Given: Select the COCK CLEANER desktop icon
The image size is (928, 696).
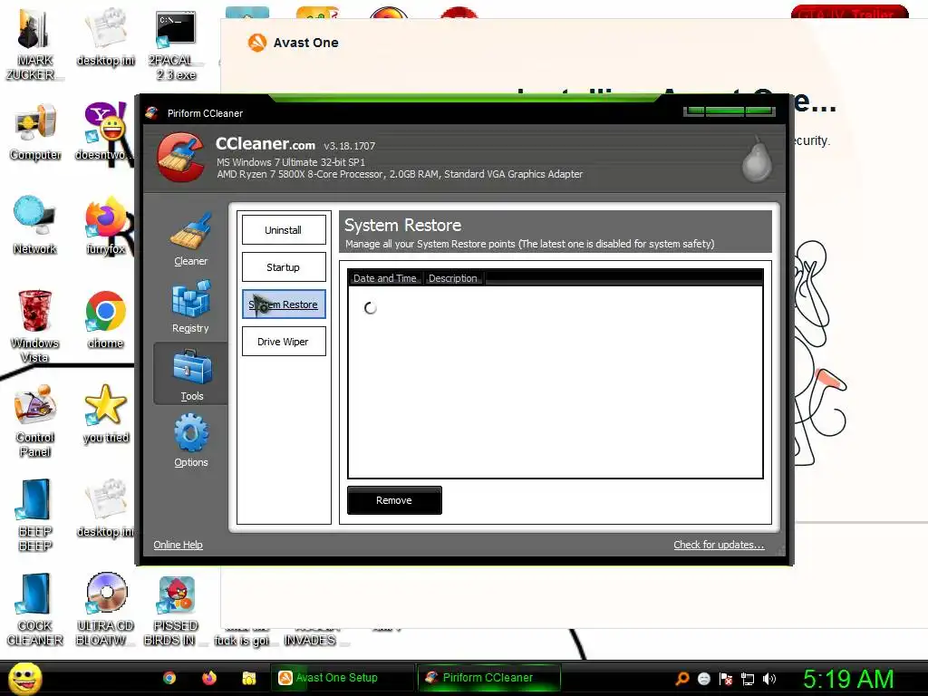Looking at the screenshot, I should (x=34, y=610).
